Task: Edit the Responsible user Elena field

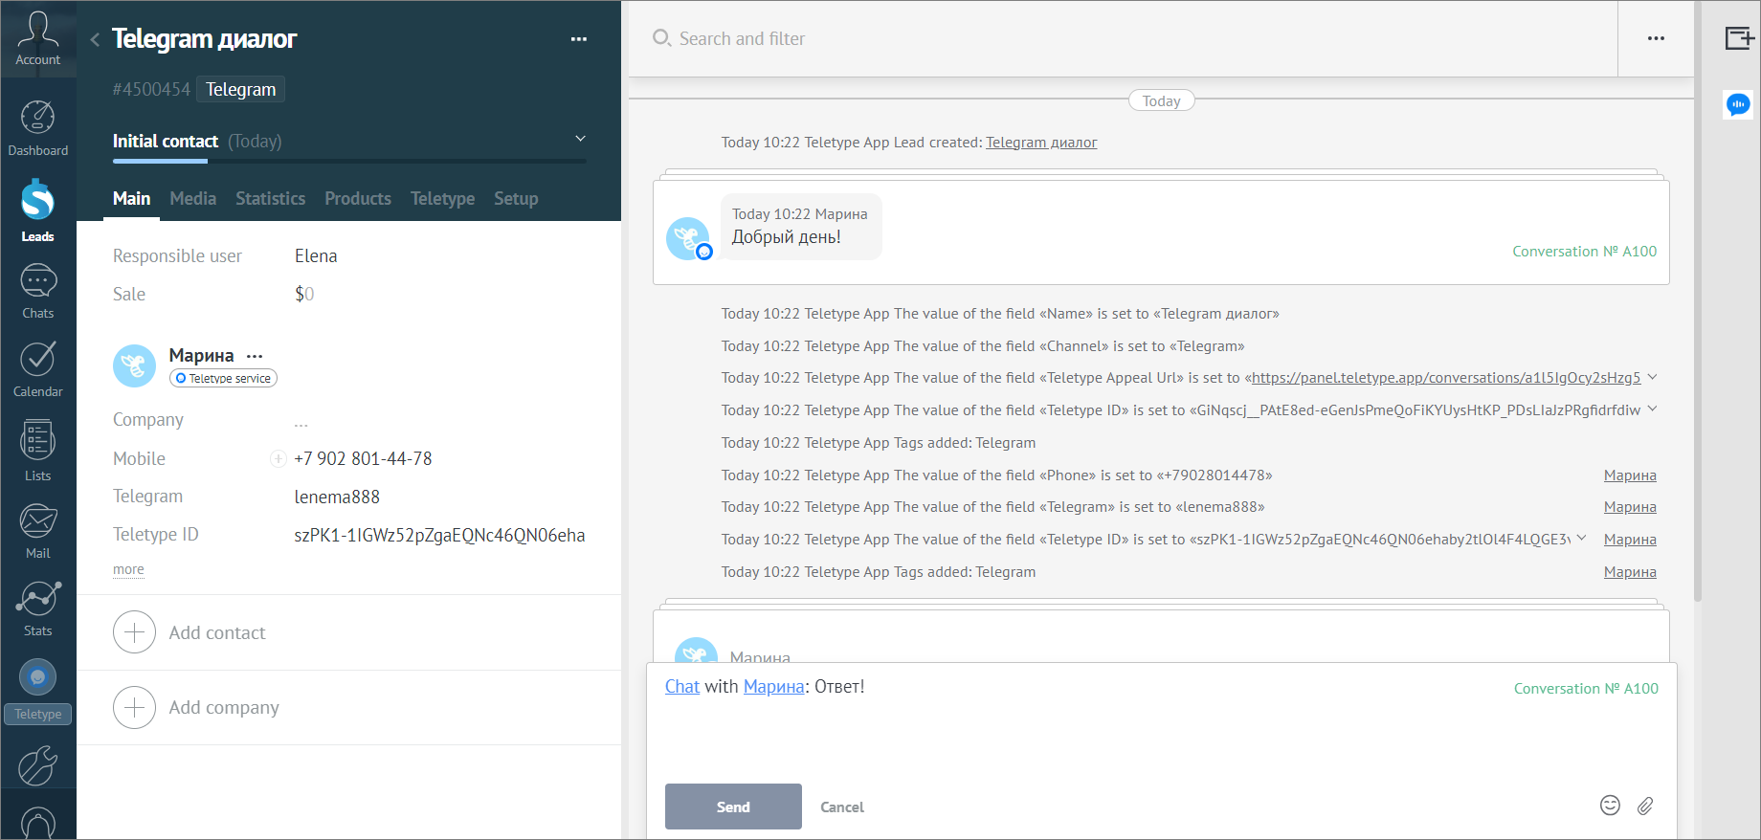Action: tap(316, 256)
